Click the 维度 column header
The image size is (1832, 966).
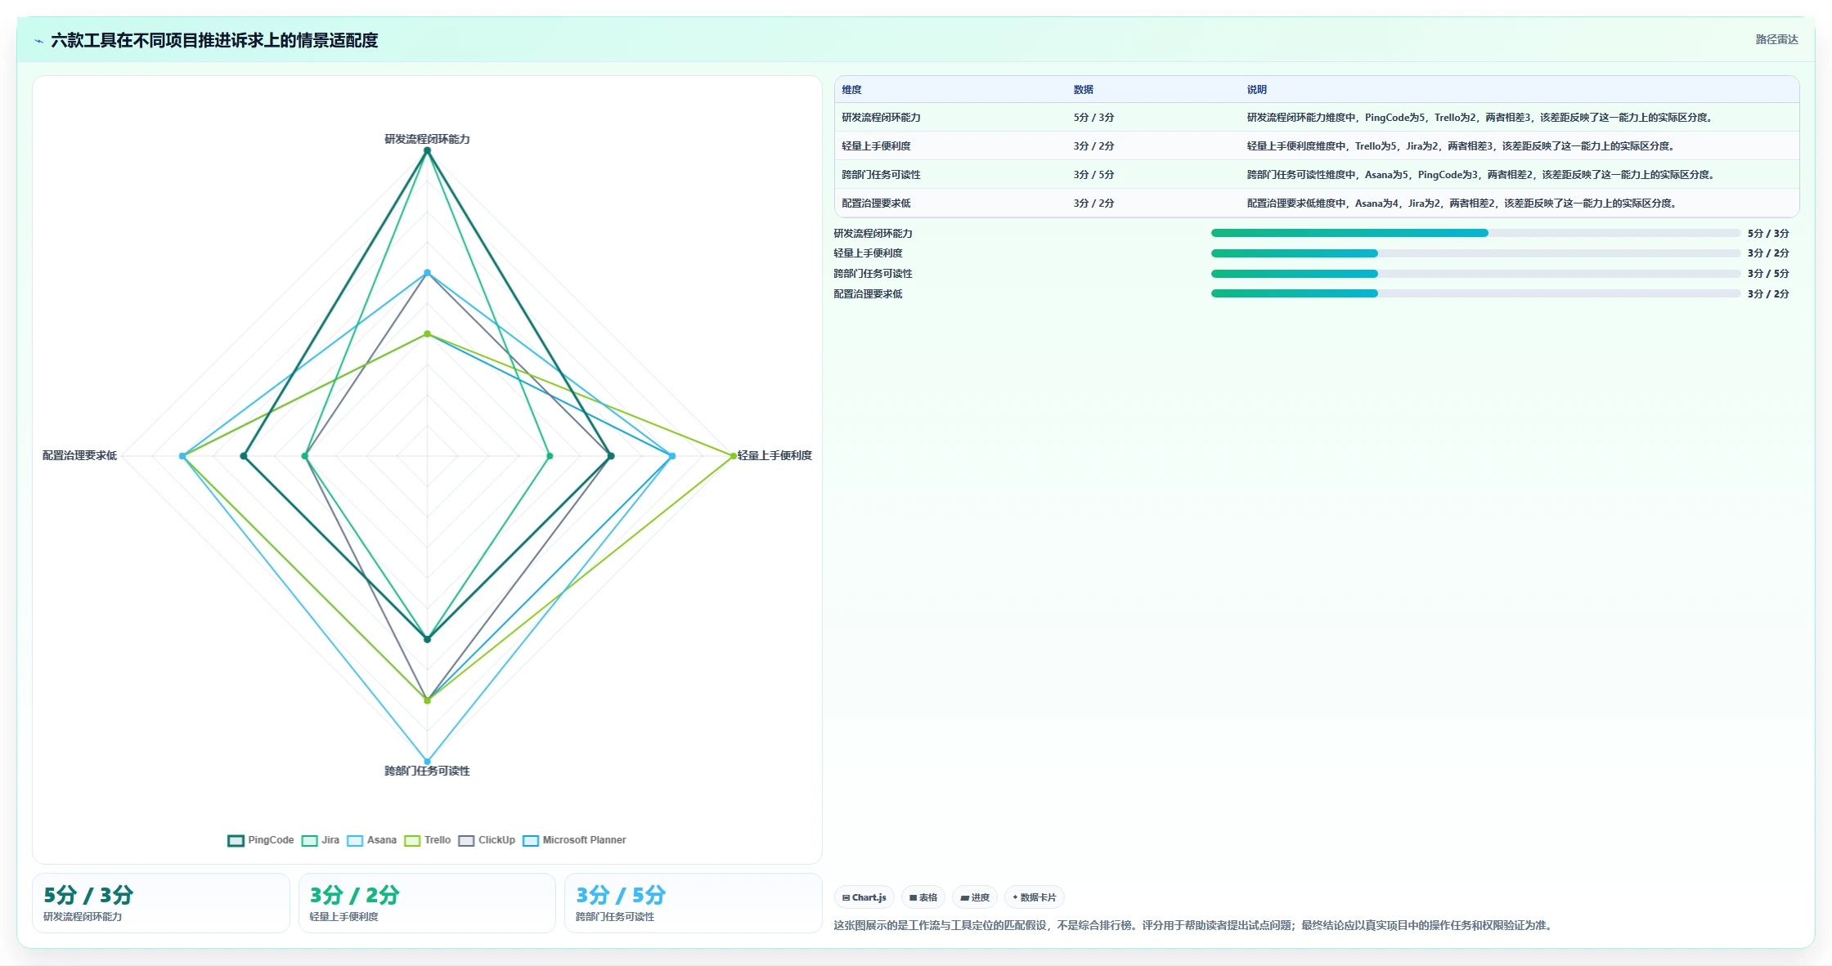[x=851, y=90]
